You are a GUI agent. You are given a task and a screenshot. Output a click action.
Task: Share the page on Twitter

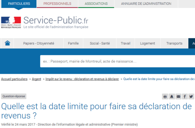(x=191, y=97)
